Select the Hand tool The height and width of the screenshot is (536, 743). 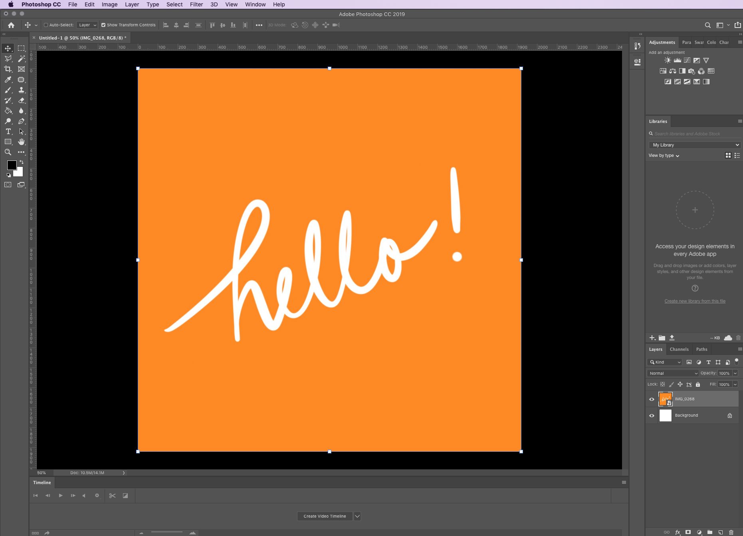(21, 142)
